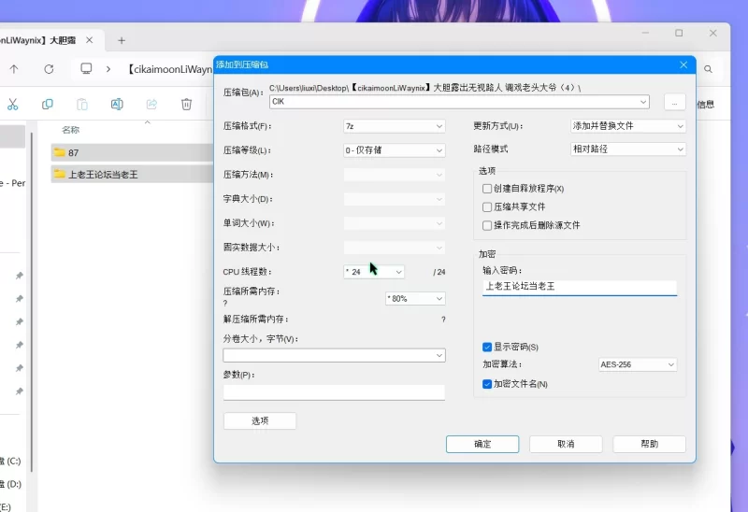The height and width of the screenshot is (512, 748).
Task: Click the 确定 button
Action: 482,444
